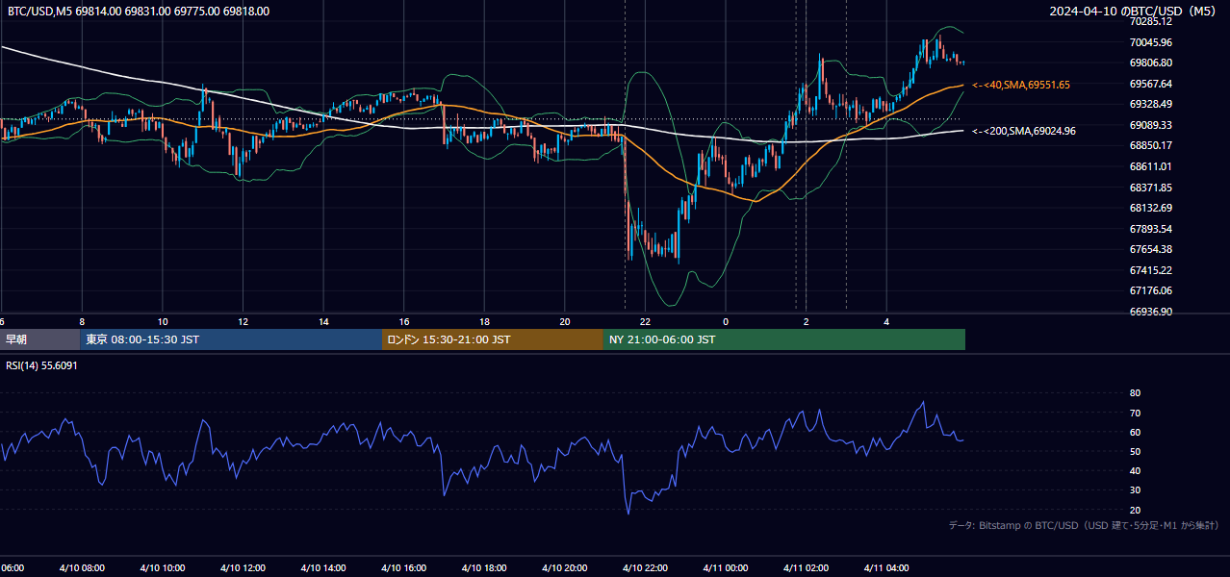Click RSI axis level 50
Image resolution: width=1230 pixels, height=577 pixels.
point(1135,451)
